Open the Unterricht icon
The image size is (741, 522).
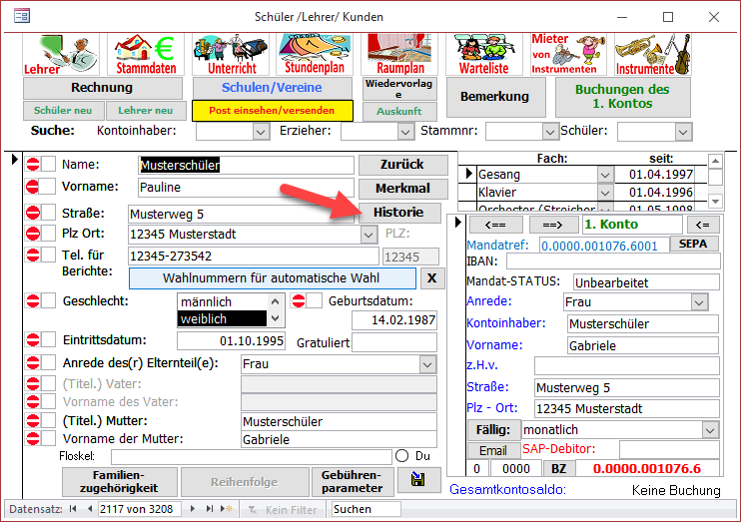(232, 55)
